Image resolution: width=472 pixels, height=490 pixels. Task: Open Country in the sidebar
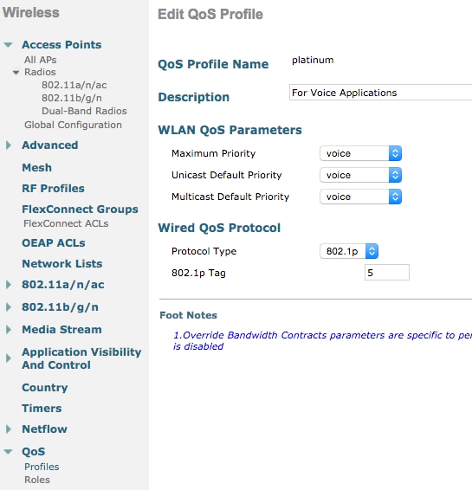[x=45, y=388]
